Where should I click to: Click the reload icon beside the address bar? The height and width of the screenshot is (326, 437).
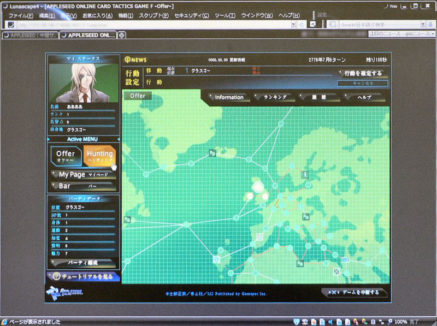[x=302, y=25]
